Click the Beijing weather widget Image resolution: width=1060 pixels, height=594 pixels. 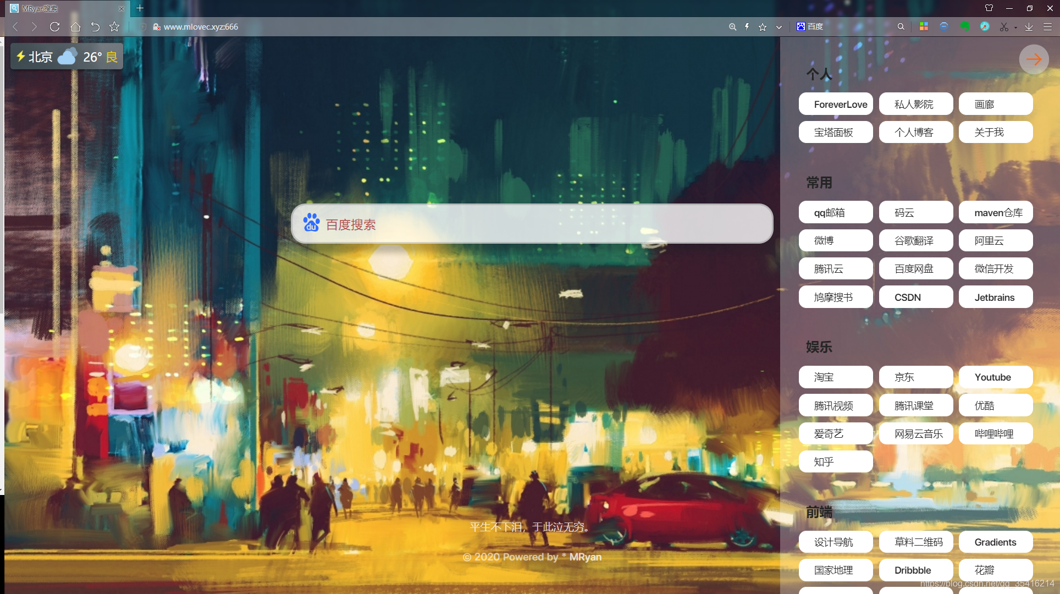pos(67,57)
